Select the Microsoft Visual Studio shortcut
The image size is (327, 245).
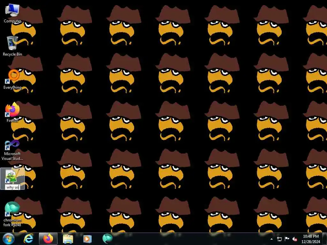pyautogui.click(x=12, y=145)
